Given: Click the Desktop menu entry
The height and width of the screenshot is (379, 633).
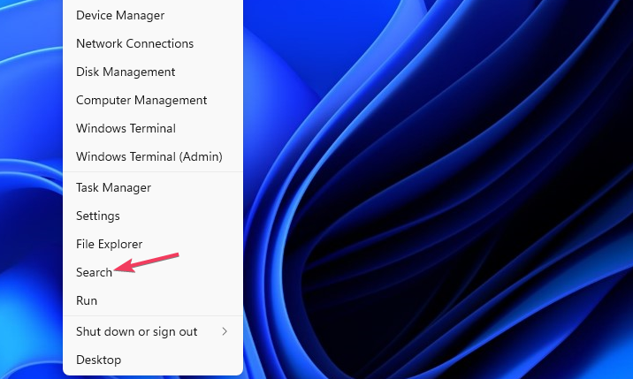Looking at the screenshot, I should click(153, 360).
